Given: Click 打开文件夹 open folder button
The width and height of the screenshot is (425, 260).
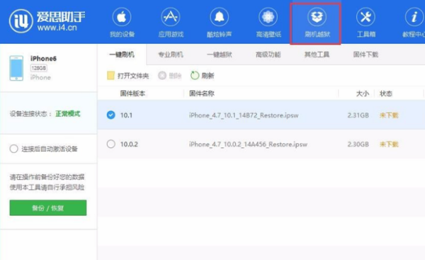Looking at the screenshot, I should 128,76.
